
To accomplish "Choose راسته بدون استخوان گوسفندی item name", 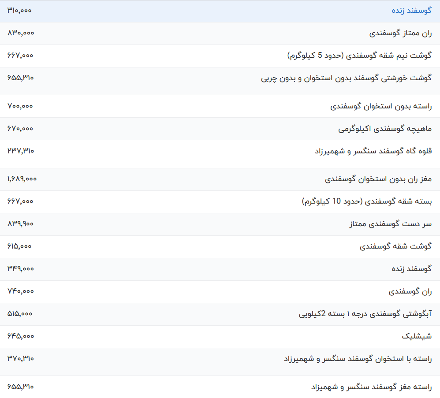I will point(381,106).
